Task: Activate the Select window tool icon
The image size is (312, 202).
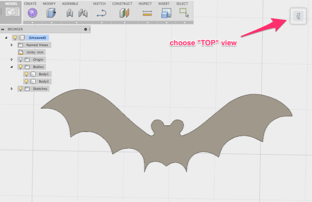Action: coord(184,13)
